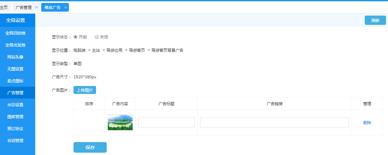Close the 广告管理 tab
The width and height of the screenshot is (388, 155).
[37, 7]
